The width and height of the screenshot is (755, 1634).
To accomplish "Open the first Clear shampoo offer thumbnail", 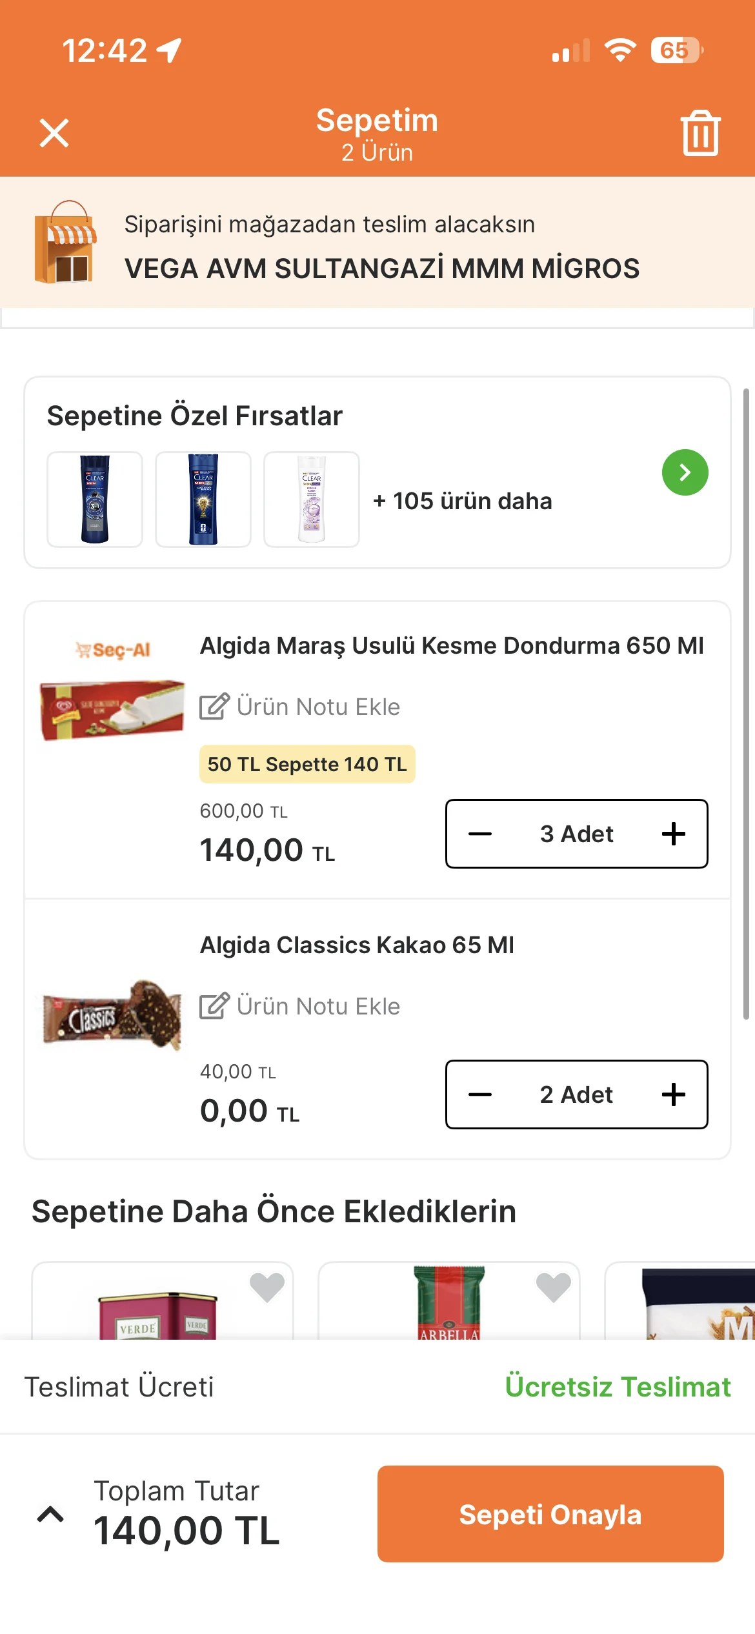I will point(95,499).
